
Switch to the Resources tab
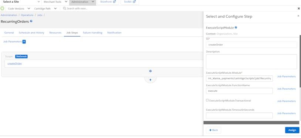tap(55, 33)
